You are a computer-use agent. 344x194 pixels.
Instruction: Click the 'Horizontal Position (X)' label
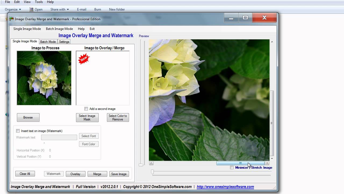[30, 150]
